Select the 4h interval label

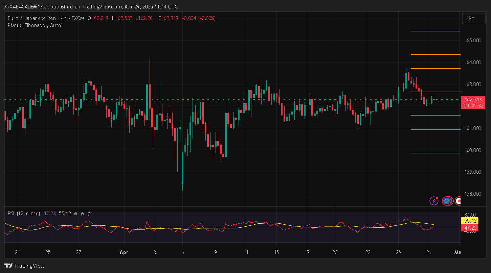point(64,18)
